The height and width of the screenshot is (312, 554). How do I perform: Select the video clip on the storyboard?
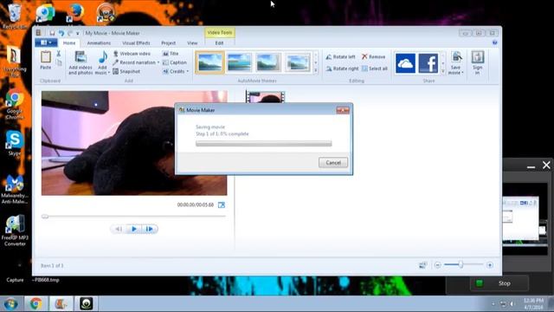click(265, 96)
